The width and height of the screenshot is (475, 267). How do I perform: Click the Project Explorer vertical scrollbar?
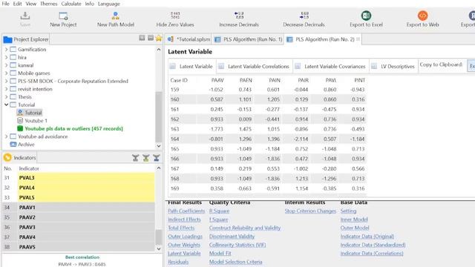pyautogui.click(x=158, y=116)
